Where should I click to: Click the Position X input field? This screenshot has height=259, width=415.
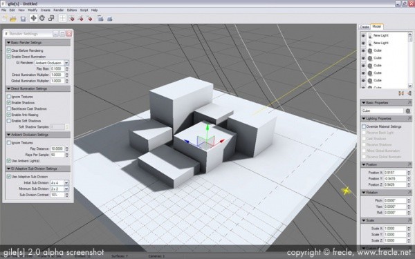[395, 173]
